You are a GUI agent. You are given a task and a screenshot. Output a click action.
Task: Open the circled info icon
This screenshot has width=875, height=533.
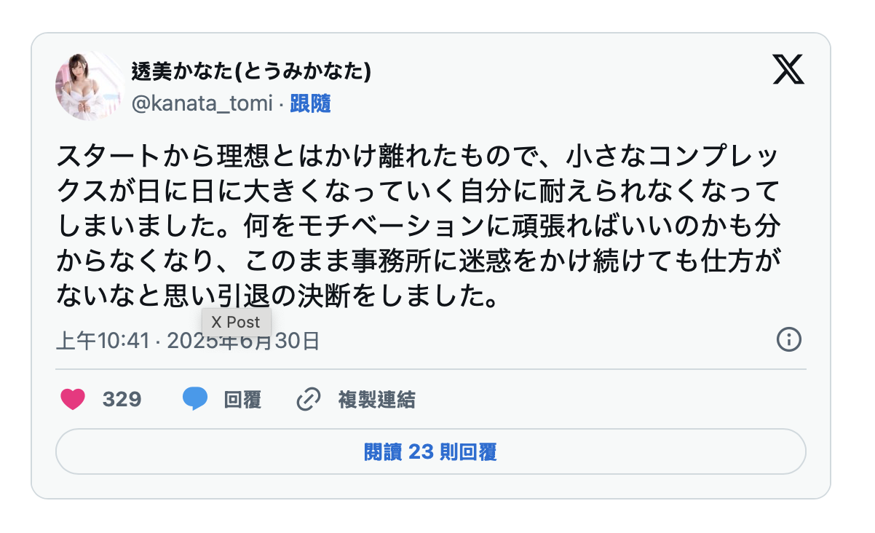[x=789, y=339]
